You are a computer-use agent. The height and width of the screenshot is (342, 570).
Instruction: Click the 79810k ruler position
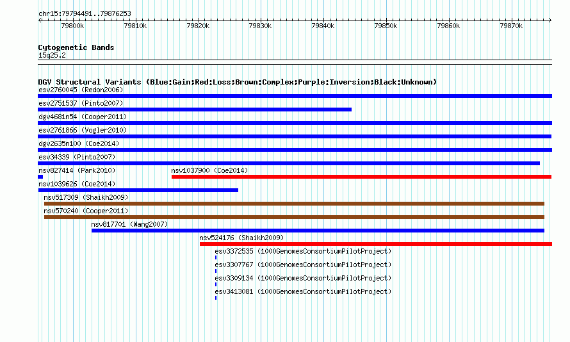point(135,26)
